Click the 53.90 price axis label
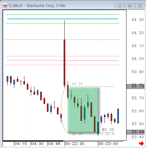This screenshot has width=146, height=148. [138, 72]
